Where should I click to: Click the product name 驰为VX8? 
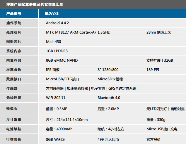pyautogui.click(x=52, y=14)
